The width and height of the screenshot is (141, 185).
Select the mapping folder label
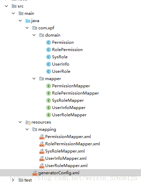(x=47, y=129)
